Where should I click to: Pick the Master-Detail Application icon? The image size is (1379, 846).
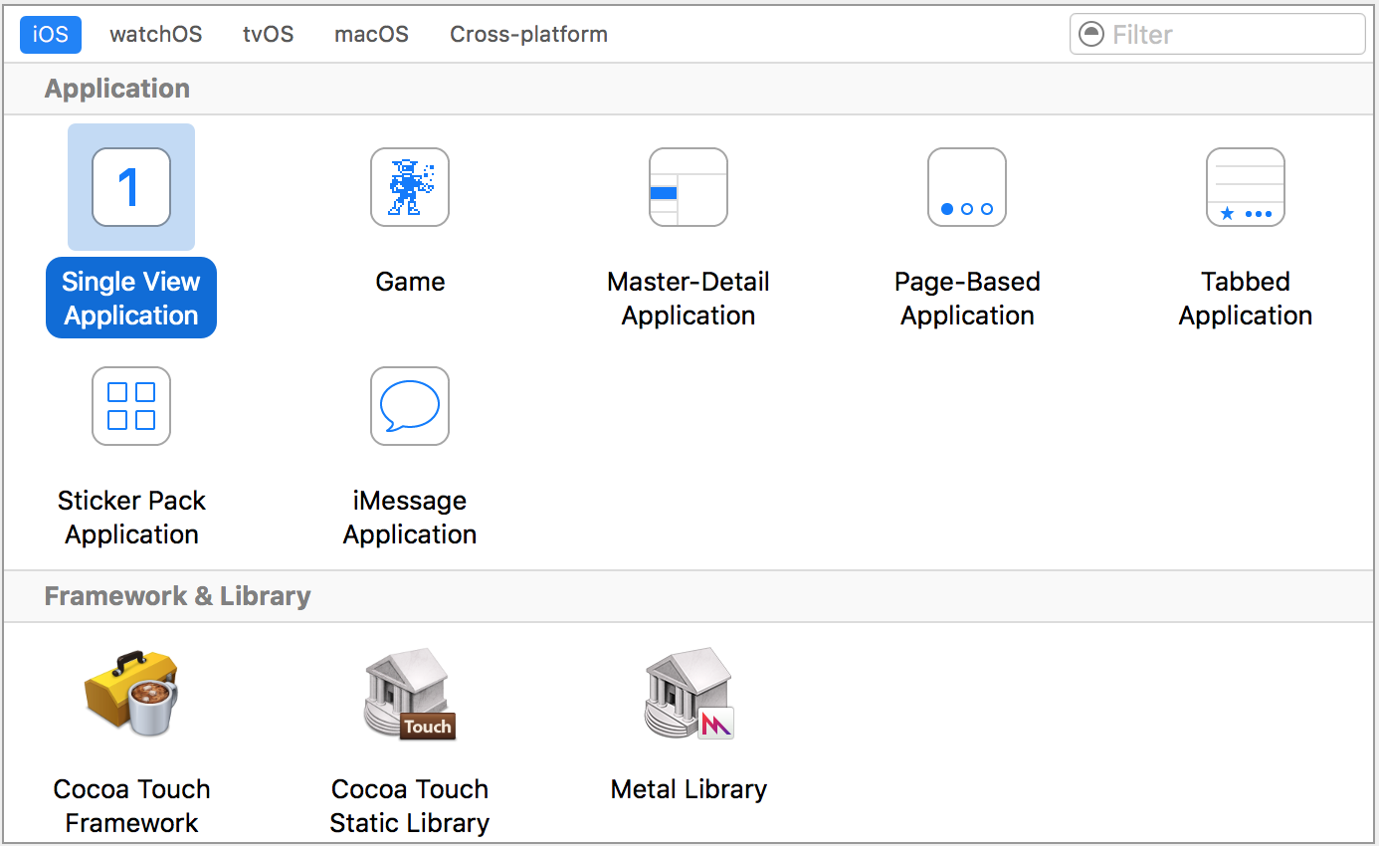(689, 187)
